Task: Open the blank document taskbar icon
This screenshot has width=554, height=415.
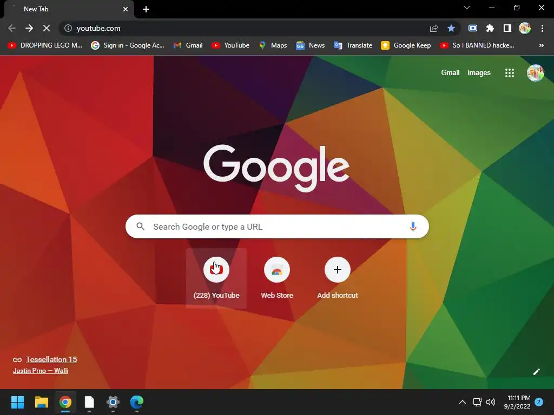Action: click(x=89, y=402)
